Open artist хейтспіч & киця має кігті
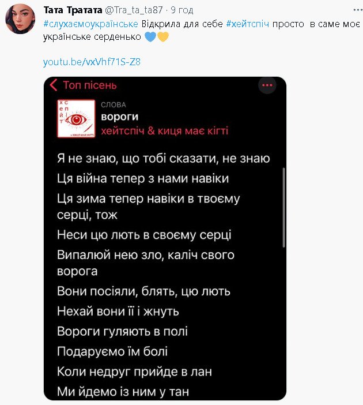Screen dimensions: 363x405 click(164, 131)
